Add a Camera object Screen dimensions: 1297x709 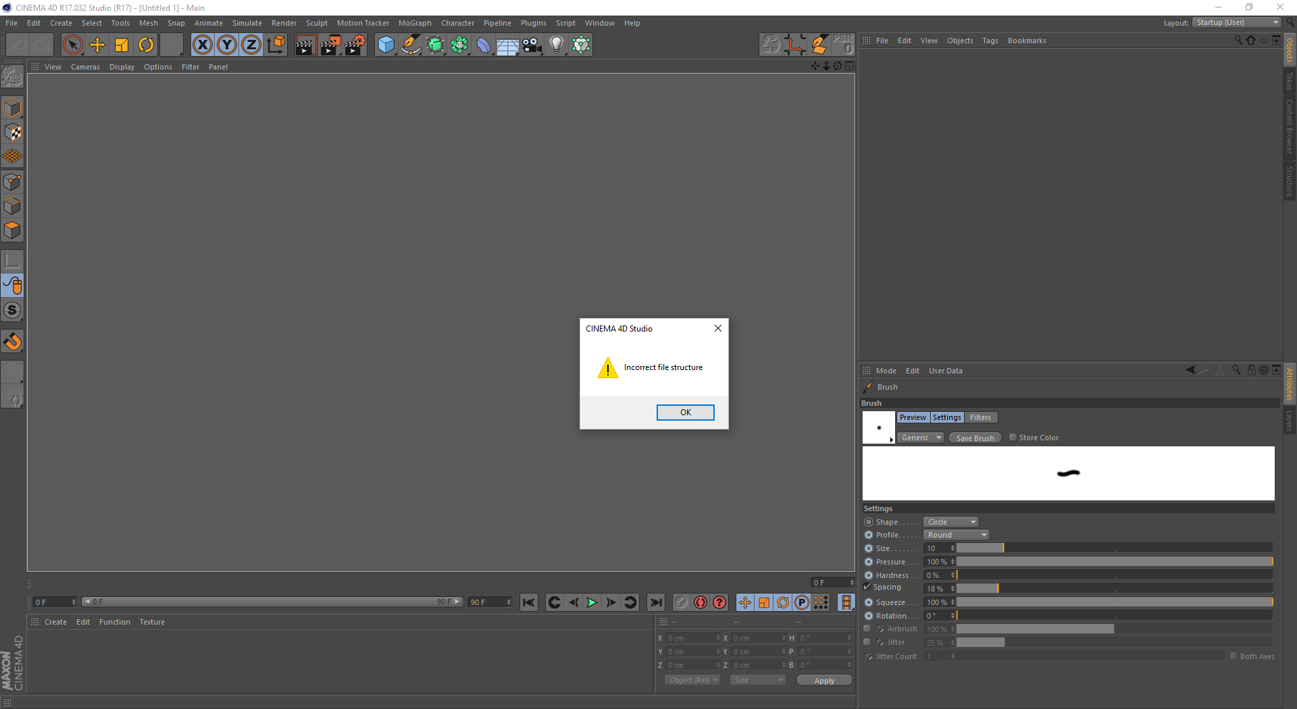532,45
